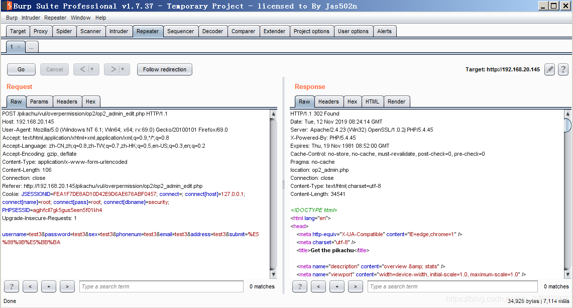Image resolution: width=573 pixels, height=308 pixels.
Task: Open the Repeater menu in menu bar
Action: [x=55, y=18]
